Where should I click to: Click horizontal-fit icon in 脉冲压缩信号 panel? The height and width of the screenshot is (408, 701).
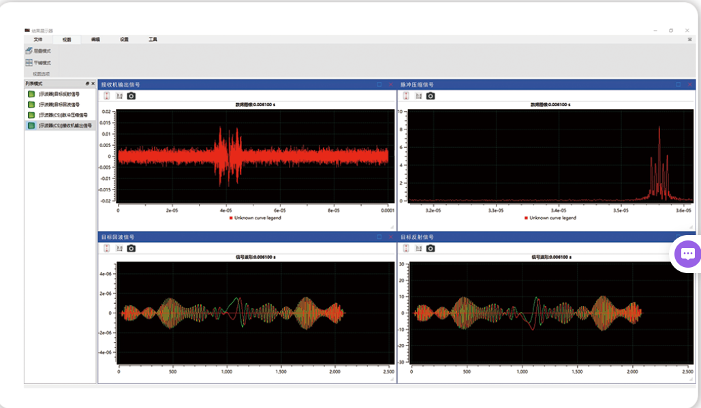418,96
